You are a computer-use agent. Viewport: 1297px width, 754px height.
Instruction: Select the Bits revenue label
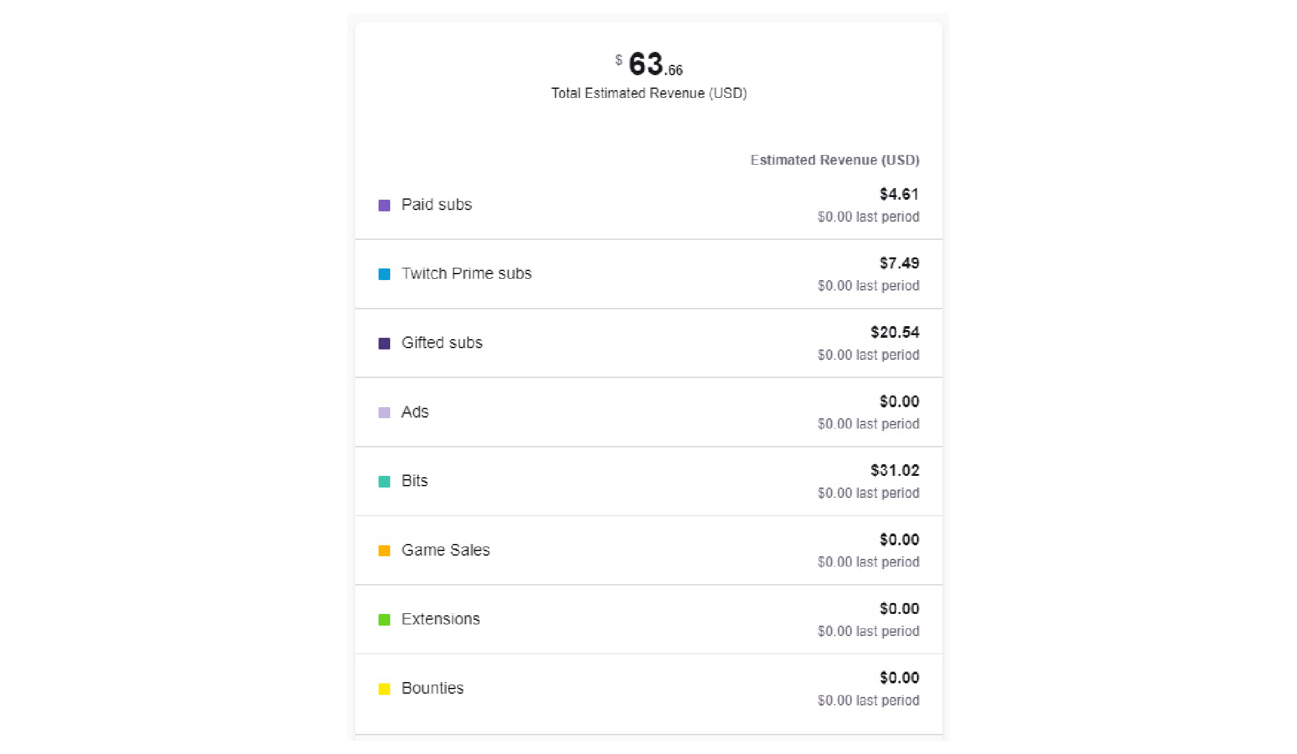(415, 481)
